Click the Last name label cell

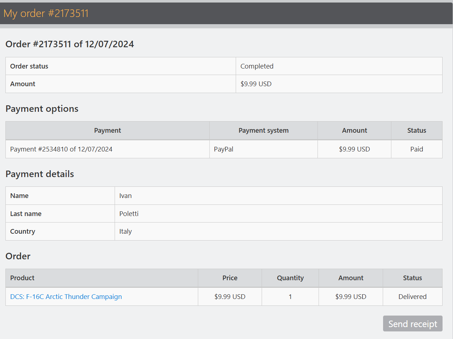coord(60,213)
